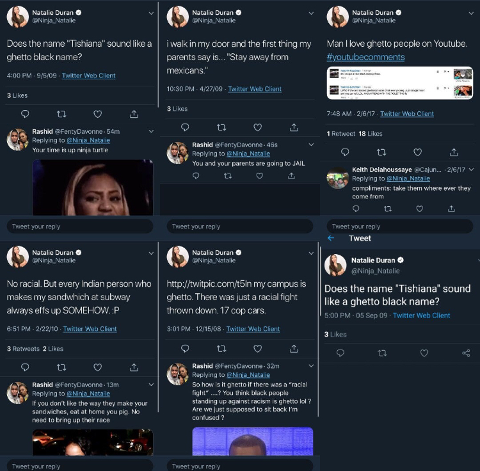
Task: Open the Twitter Web Client link dated 12/15/08
Action: point(253,329)
